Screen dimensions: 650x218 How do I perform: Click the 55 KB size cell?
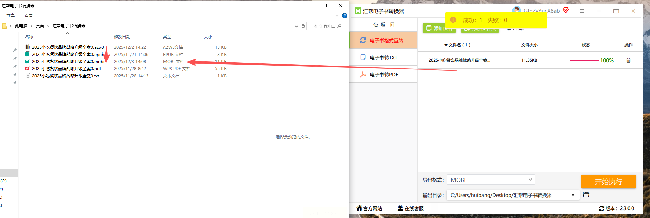click(x=221, y=68)
